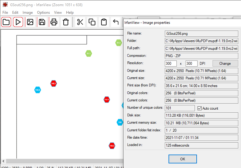This screenshot has height=168, width=241.
Task: Click the Loaded in value 125 milliseconds
Action: 202,145
